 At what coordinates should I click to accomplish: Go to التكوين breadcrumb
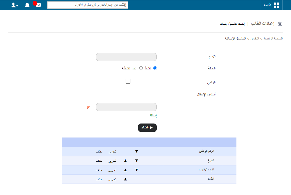pos(255,38)
